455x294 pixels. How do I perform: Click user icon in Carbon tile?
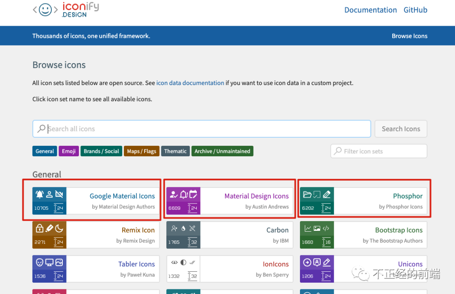click(174, 228)
